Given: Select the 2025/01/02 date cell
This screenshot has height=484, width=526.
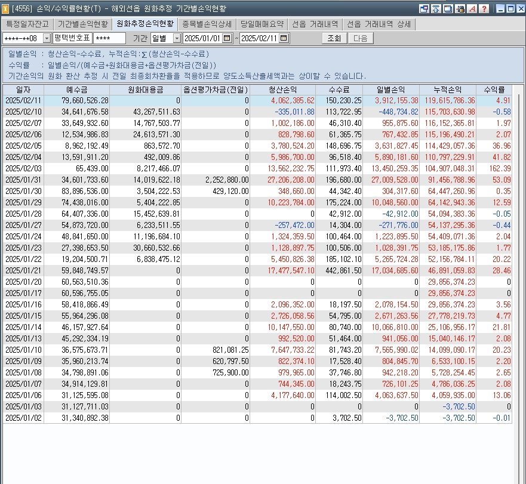Looking at the screenshot, I should 23,418.
